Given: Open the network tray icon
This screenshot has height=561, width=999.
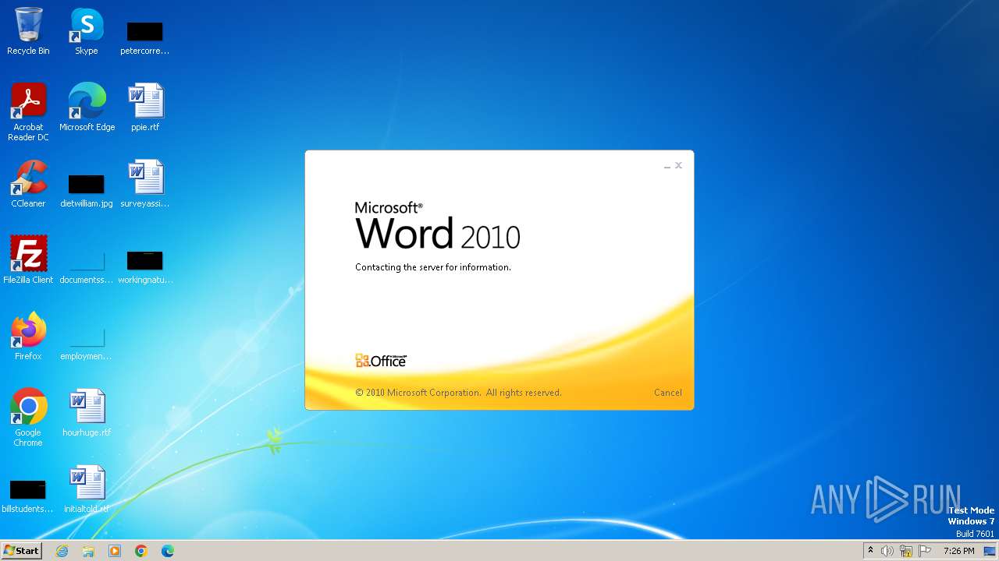Looking at the screenshot, I should [906, 551].
